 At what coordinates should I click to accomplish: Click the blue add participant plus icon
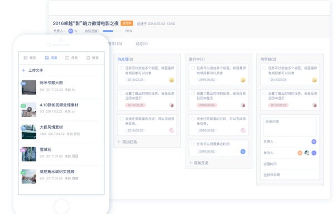tap(314, 153)
